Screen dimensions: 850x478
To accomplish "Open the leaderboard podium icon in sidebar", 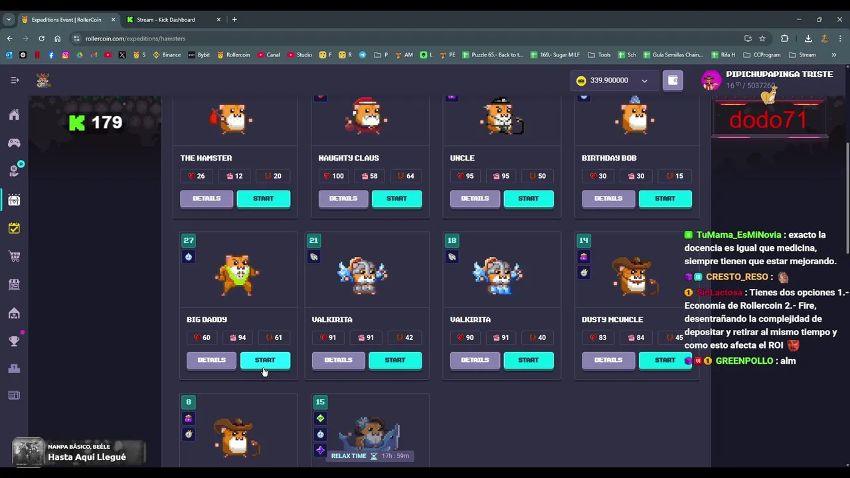I will (x=14, y=368).
